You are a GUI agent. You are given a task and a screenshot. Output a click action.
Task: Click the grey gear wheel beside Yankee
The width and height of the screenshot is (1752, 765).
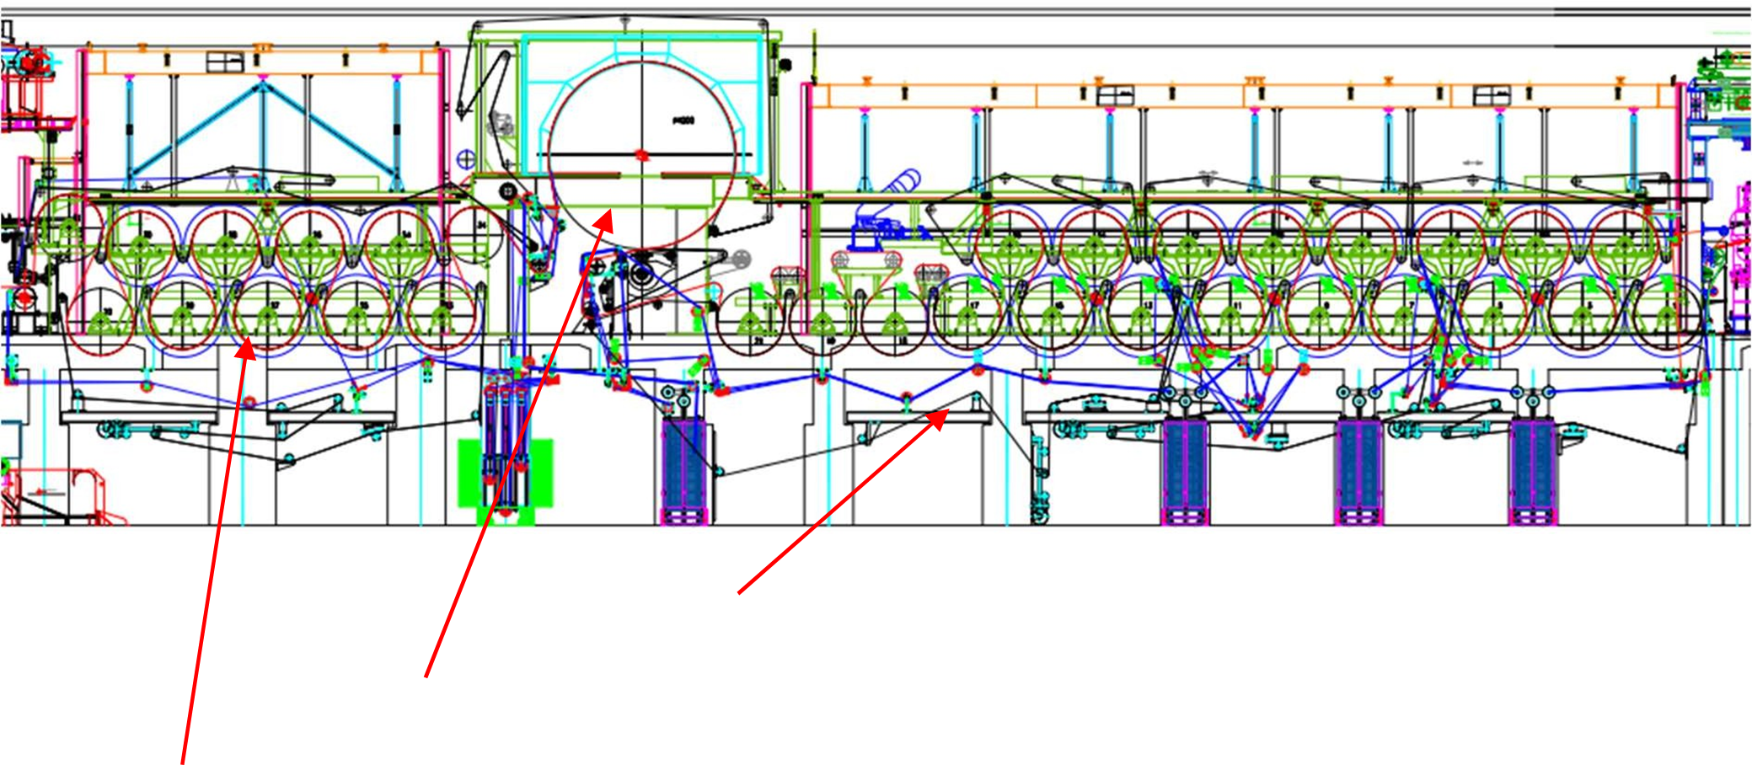point(741,259)
